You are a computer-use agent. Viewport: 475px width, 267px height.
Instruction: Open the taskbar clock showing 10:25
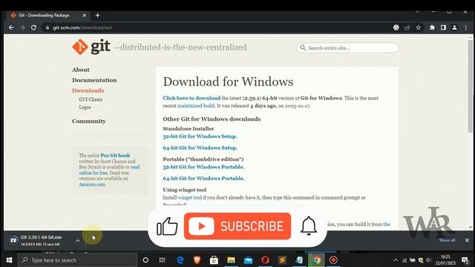coord(445,260)
